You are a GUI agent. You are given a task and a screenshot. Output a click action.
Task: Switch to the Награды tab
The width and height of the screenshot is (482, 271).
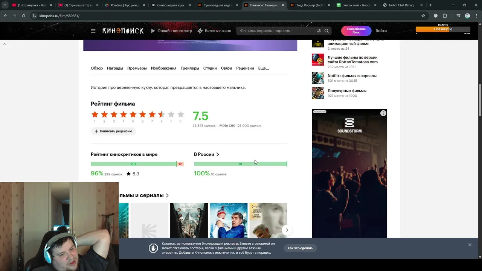point(115,68)
